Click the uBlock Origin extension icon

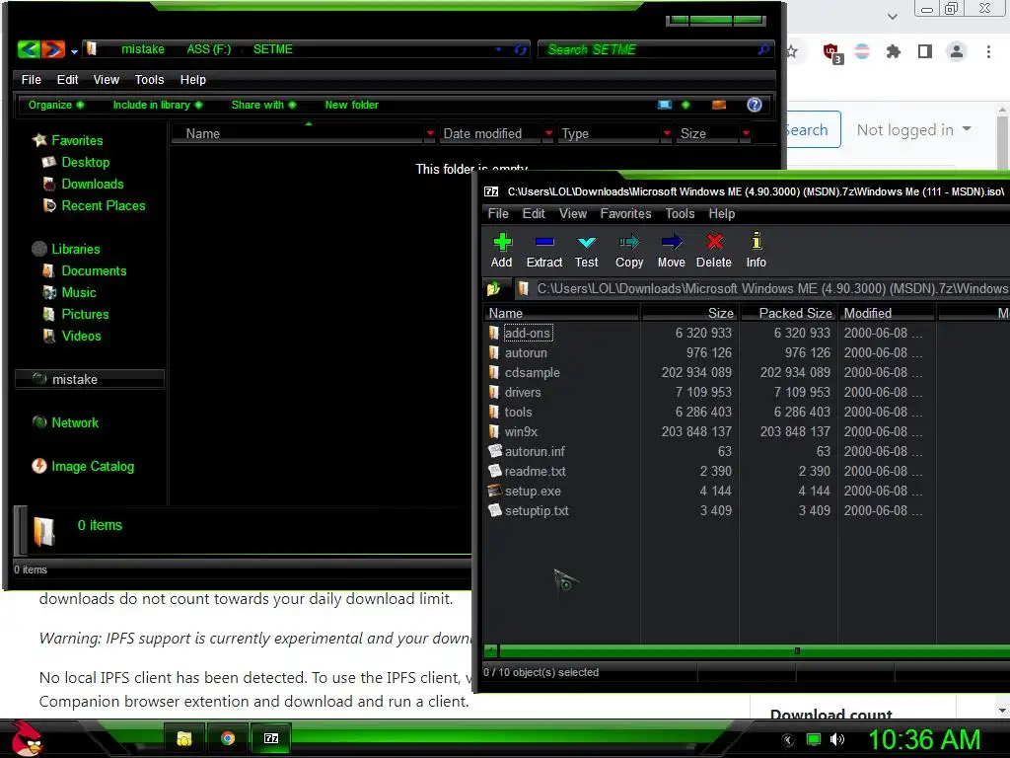pos(831,52)
